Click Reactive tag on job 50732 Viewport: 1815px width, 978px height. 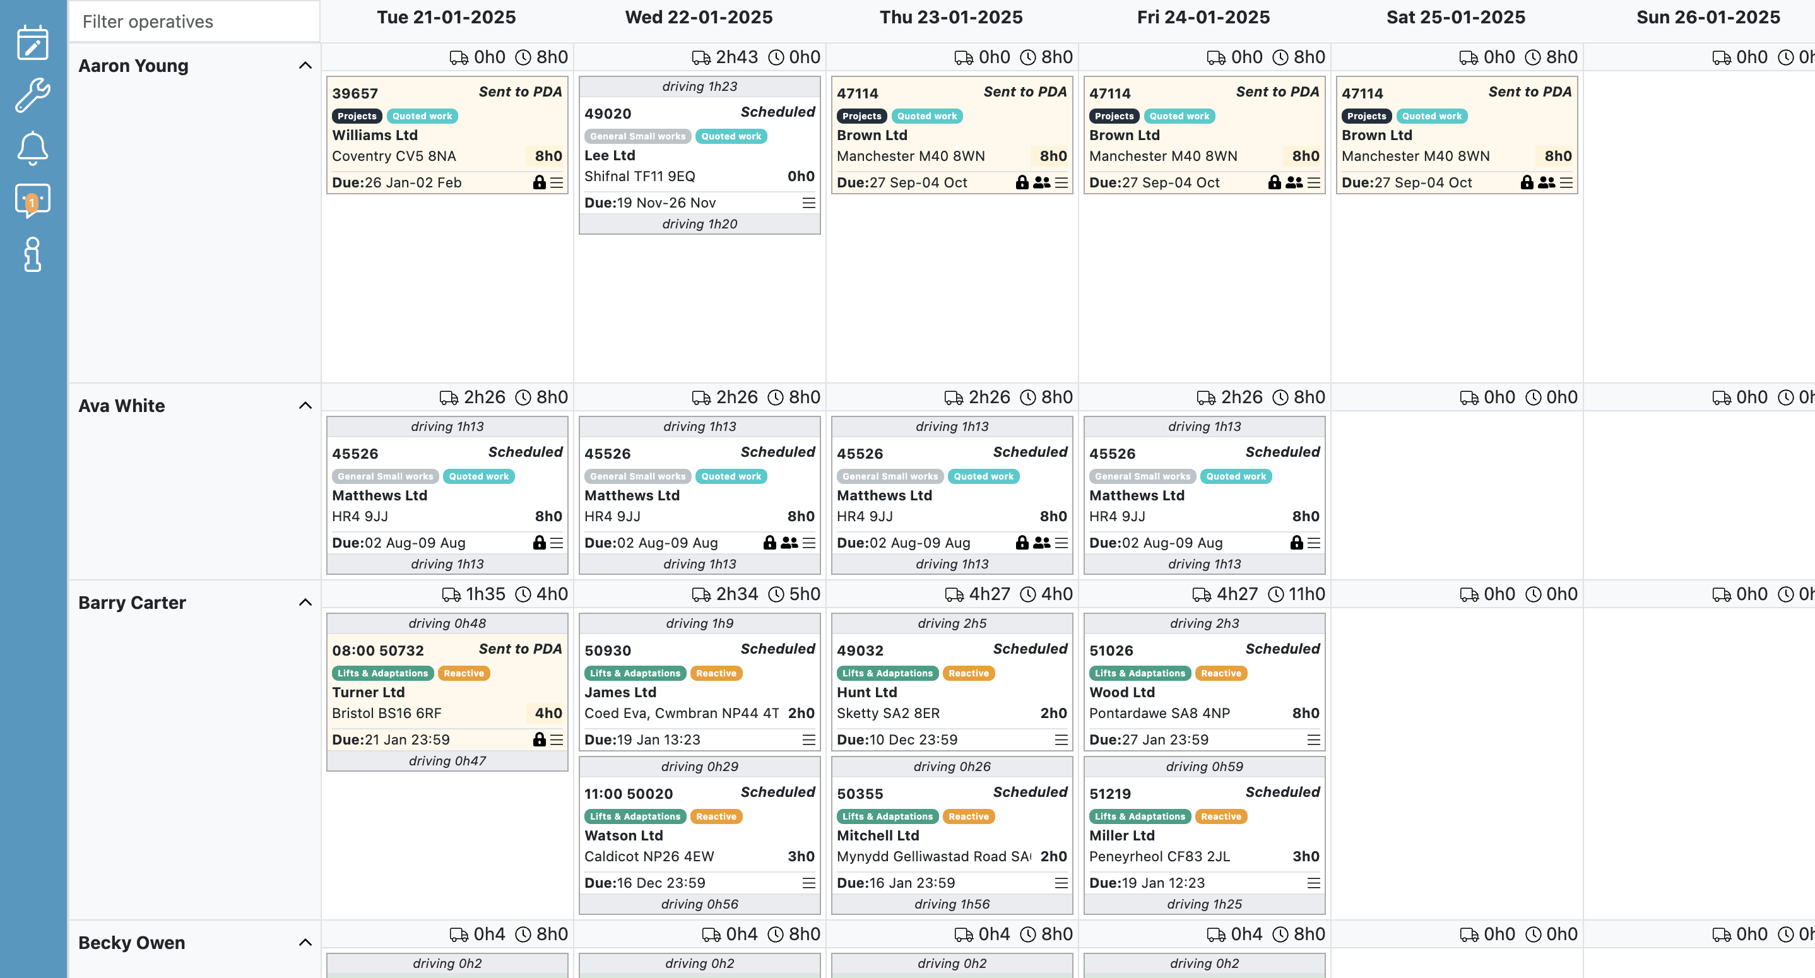click(464, 674)
